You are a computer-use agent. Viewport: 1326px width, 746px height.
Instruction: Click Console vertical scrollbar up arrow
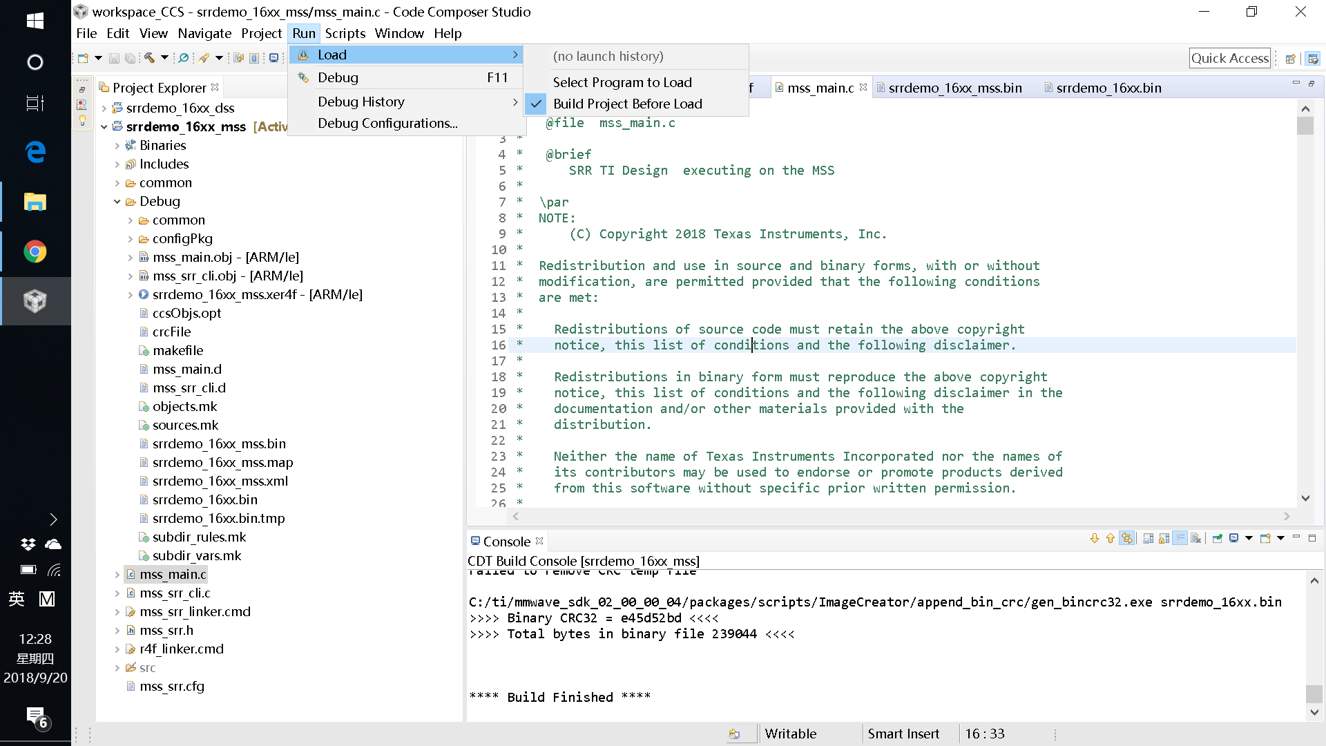(1314, 581)
